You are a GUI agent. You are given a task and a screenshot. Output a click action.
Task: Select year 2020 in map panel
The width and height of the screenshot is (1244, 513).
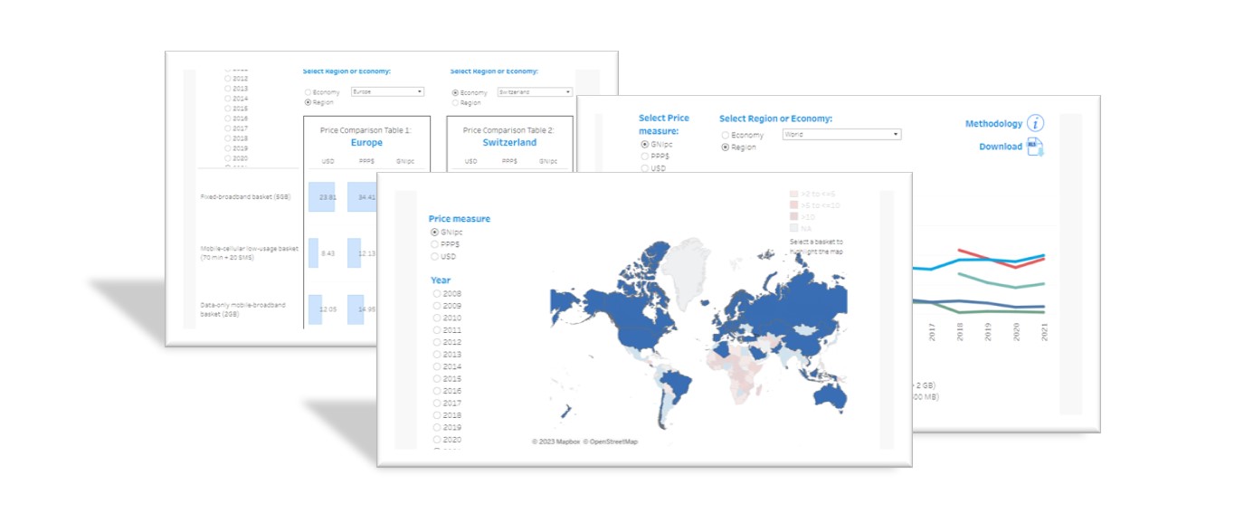point(437,439)
